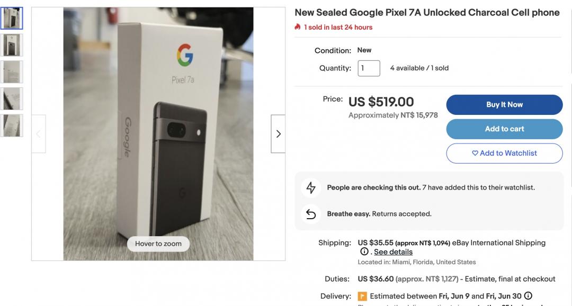Click the fire icon beside sold notice
Screen dimensions: 572x306
(298, 27)
